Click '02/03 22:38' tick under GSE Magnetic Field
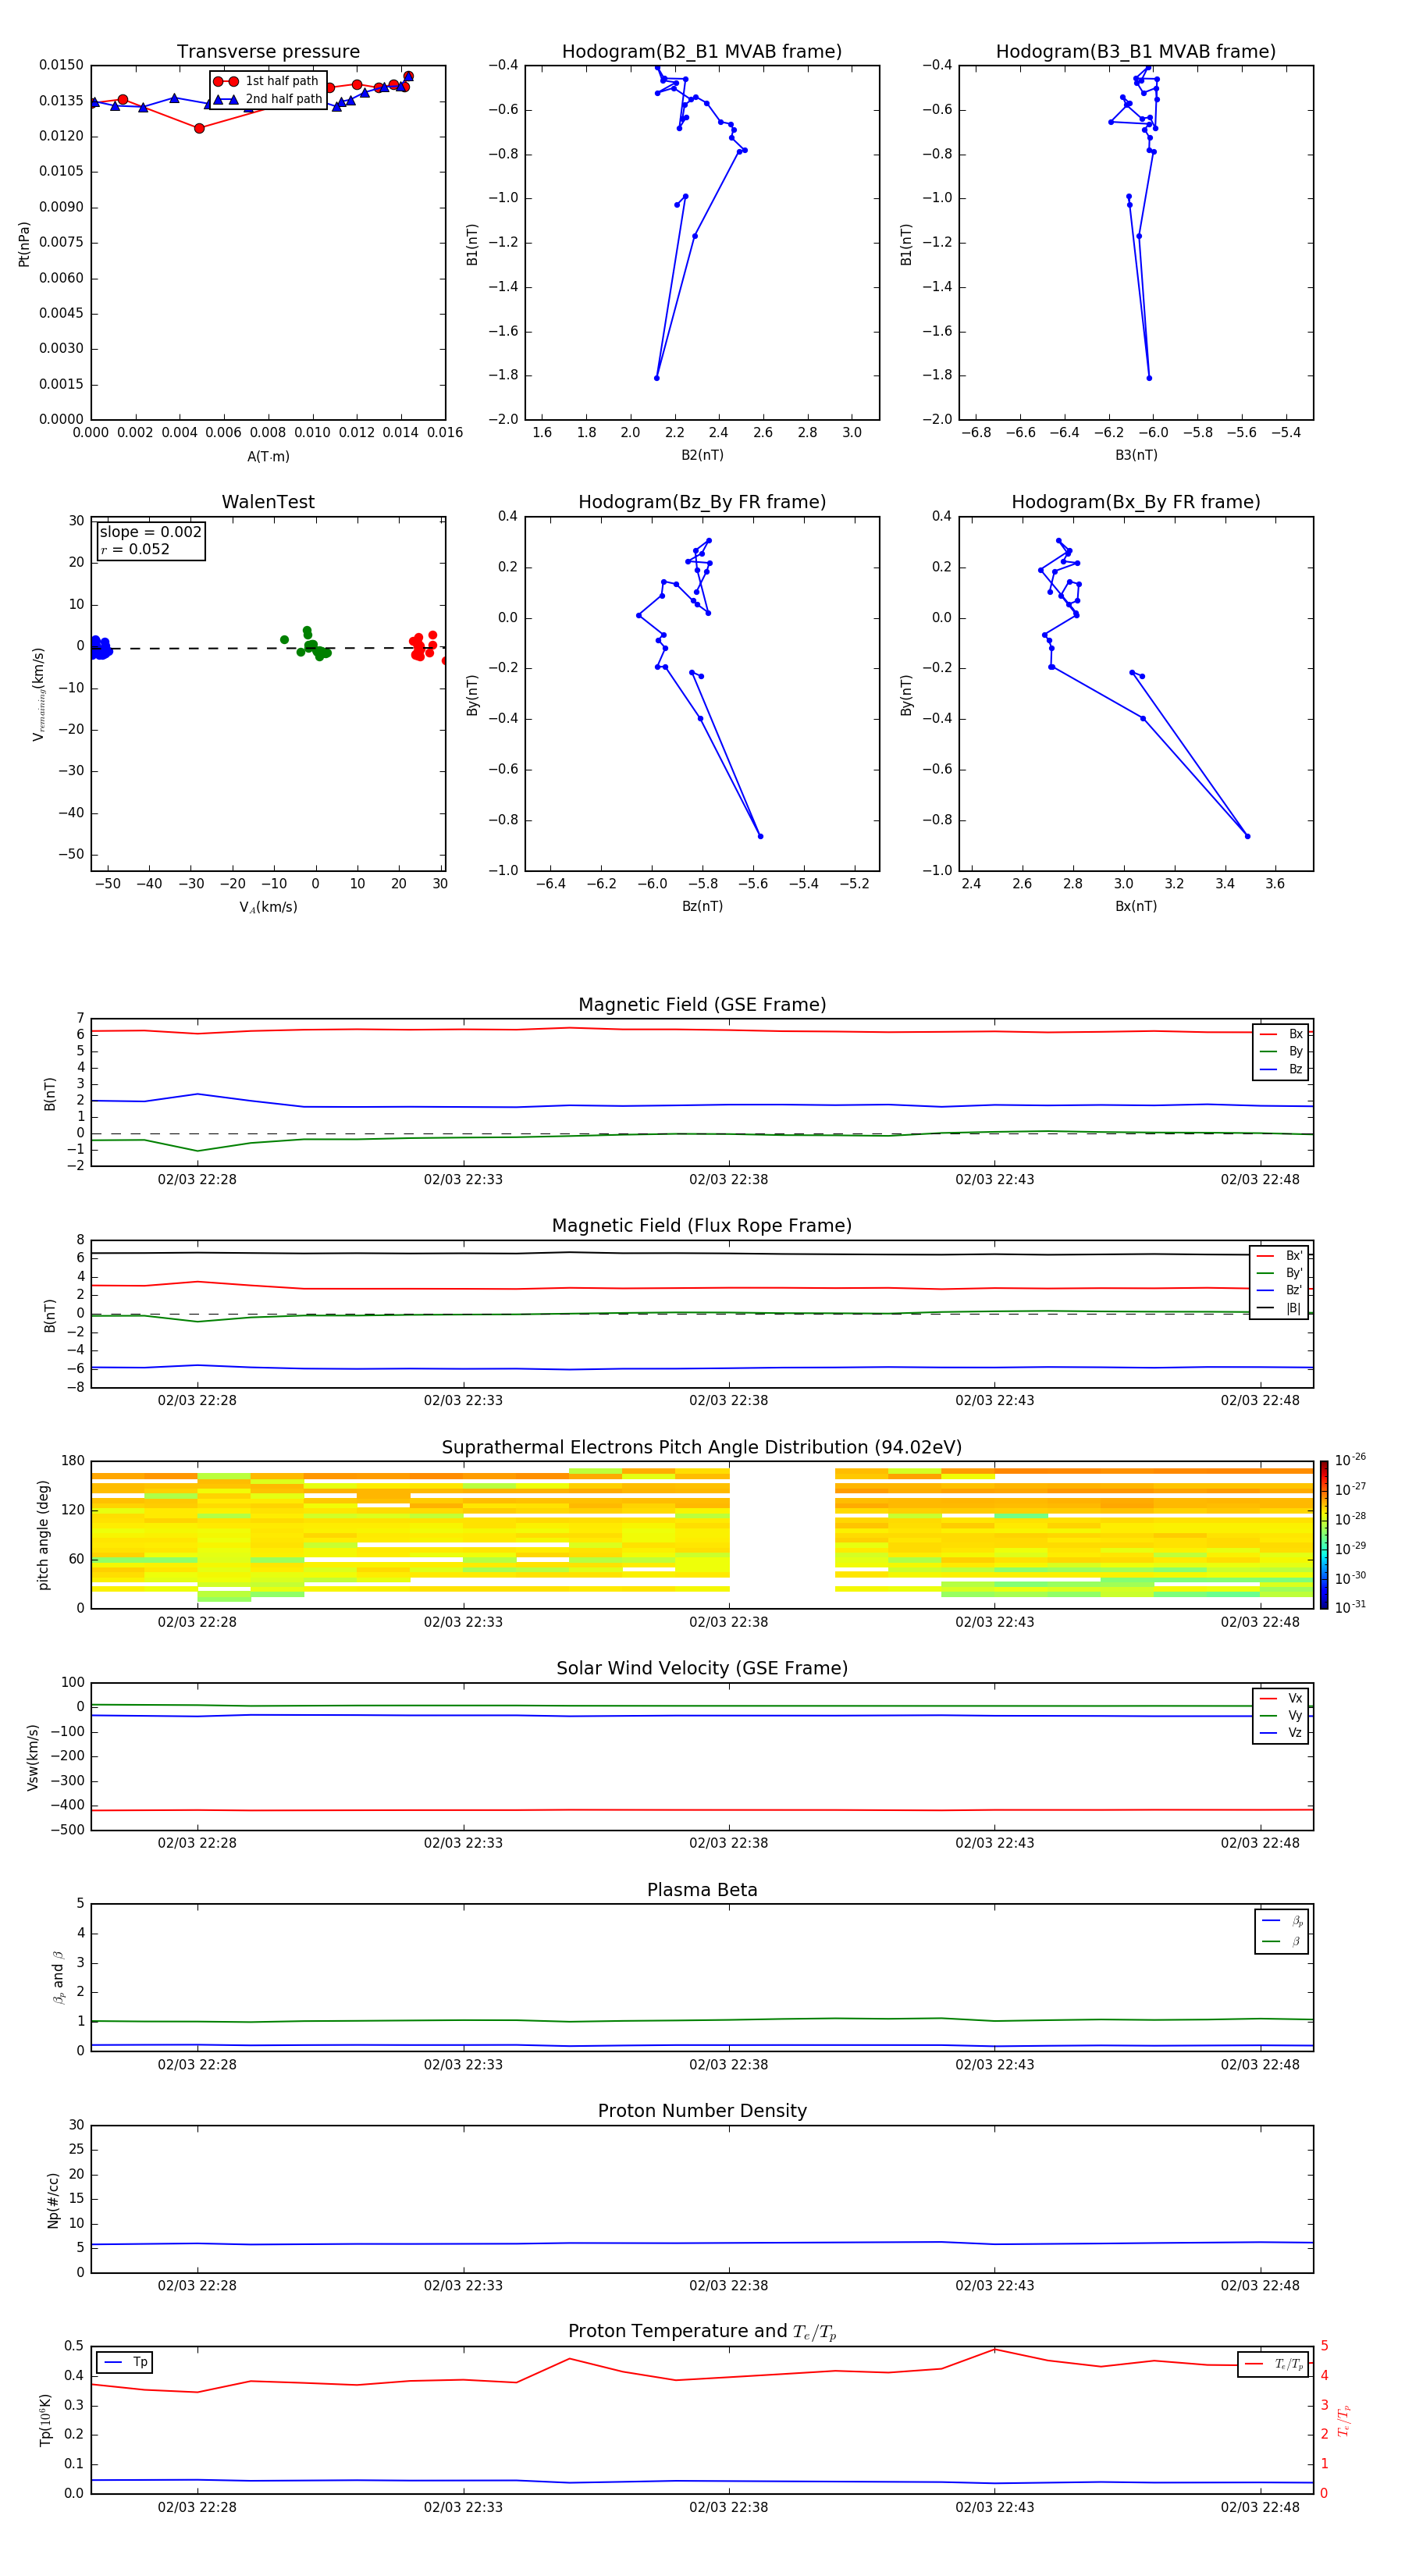This screenshot has height=2576, width=1405. tap(728, 1180)
